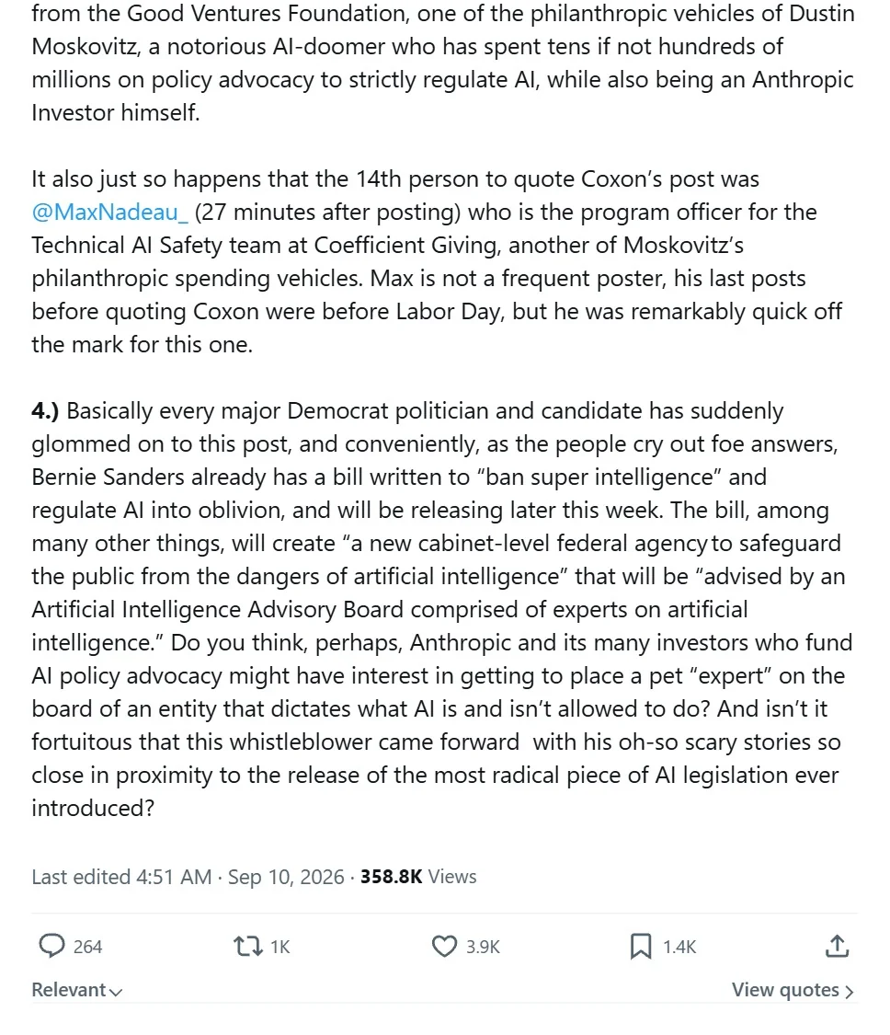Click the Last edited 4:51 AM timestamp

(121, 877)
